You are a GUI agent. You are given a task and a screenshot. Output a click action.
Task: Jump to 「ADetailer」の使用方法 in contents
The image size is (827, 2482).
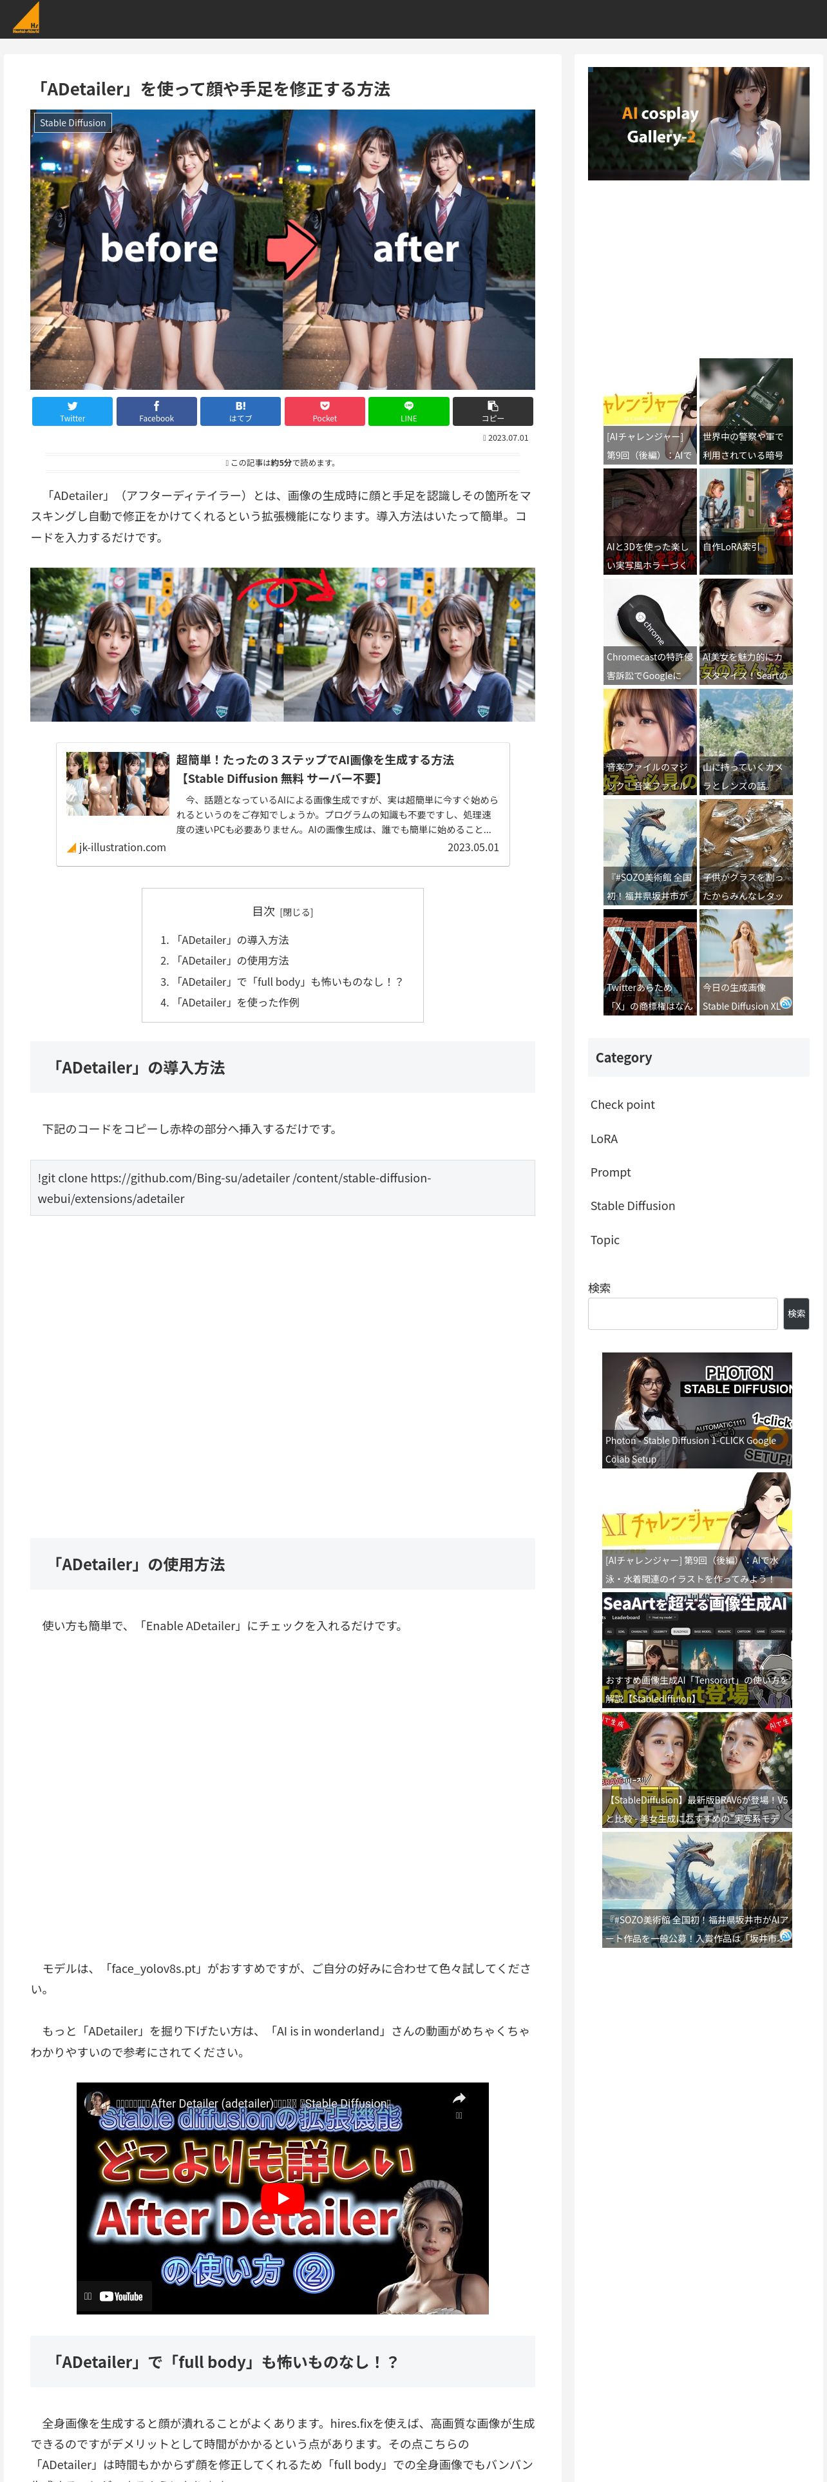tap(231, 961)
